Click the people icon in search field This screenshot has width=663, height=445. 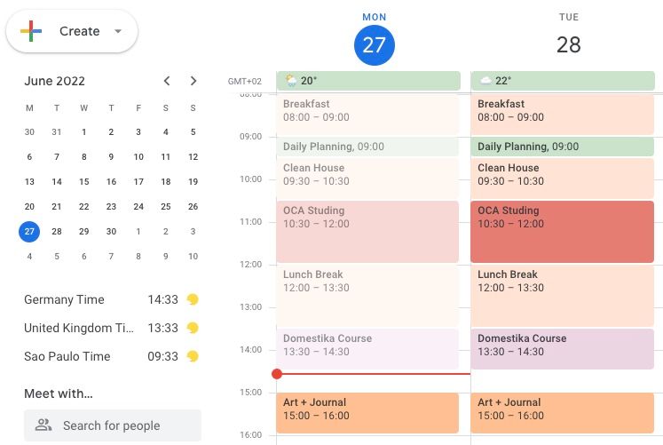click(43, 425)
